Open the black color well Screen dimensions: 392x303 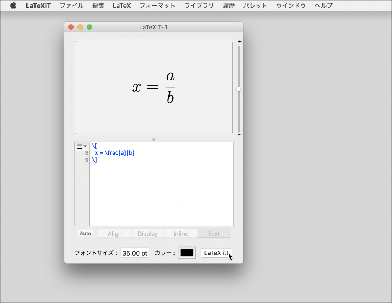187,253
